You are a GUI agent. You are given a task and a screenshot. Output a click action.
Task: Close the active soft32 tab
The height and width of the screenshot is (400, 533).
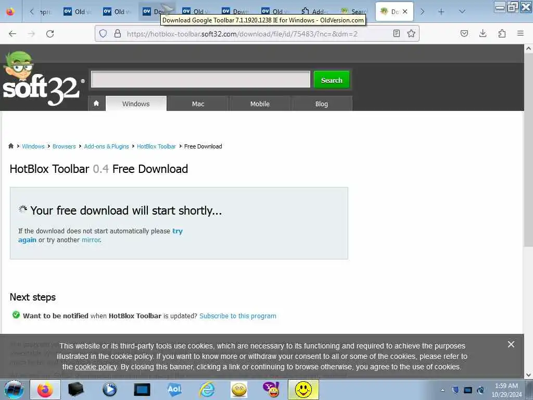click(405, 11)
